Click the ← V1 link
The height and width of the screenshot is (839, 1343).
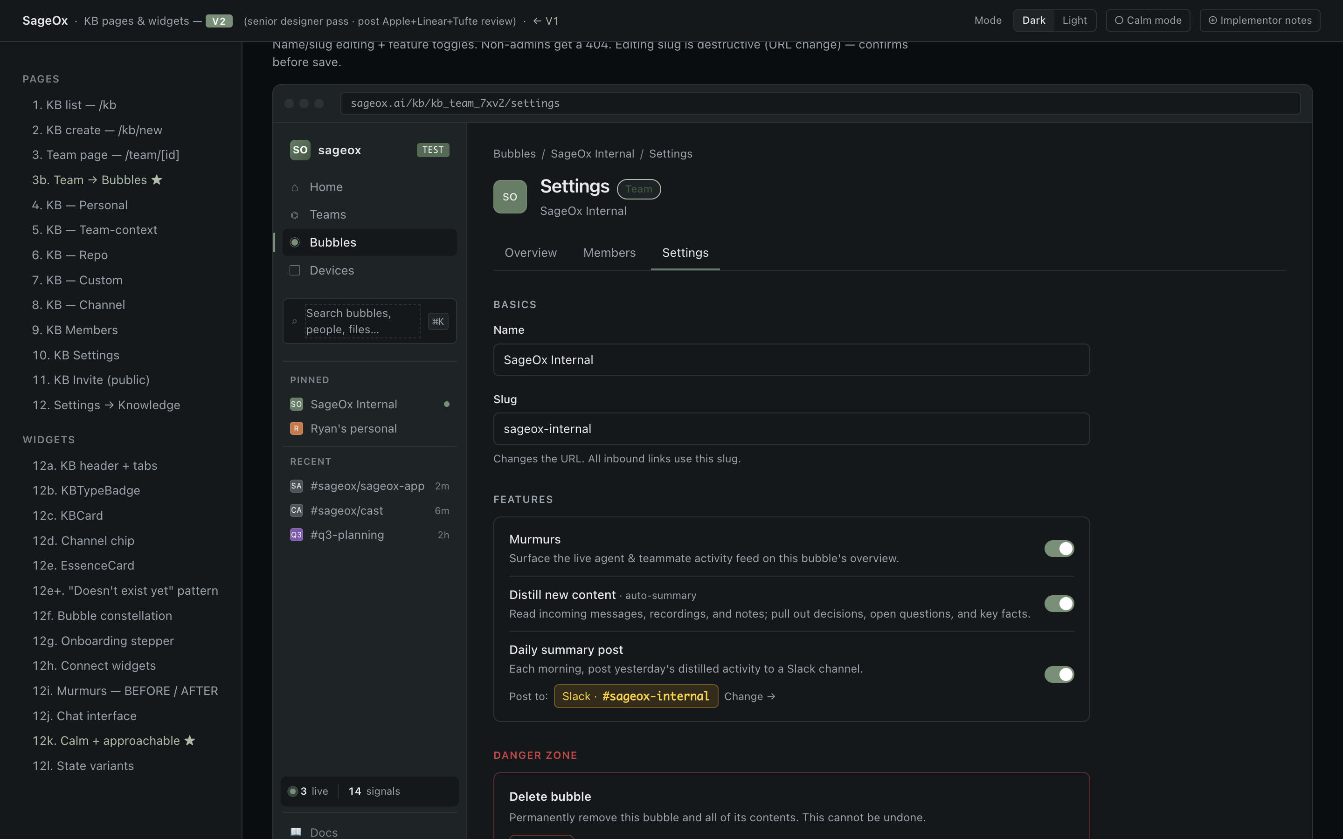tap(546, 21)
